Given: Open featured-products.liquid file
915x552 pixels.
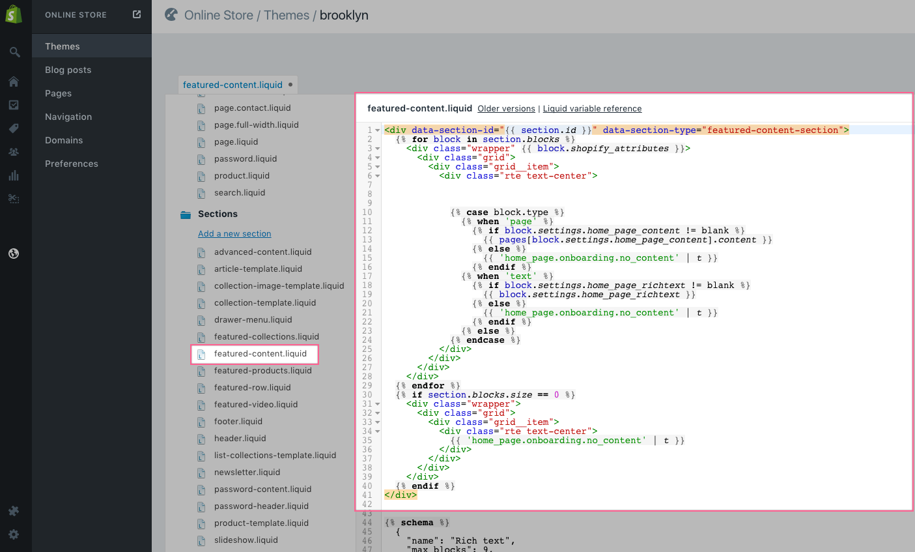Looking at the screenshot, I should click(262, 371).
